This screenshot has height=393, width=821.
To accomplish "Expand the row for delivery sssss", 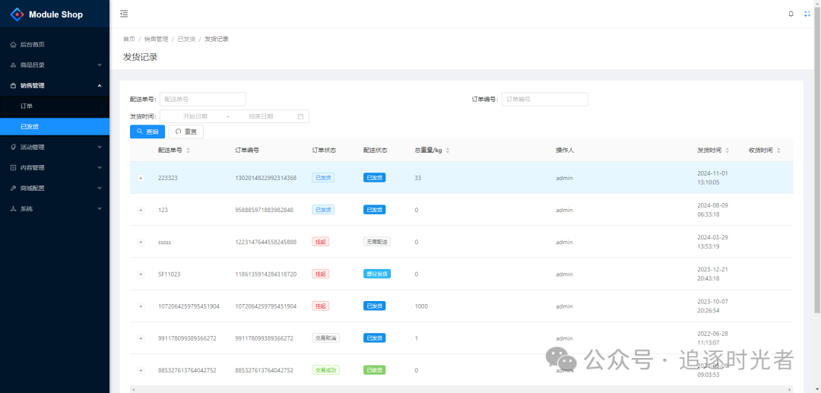I will coord(141,242).
